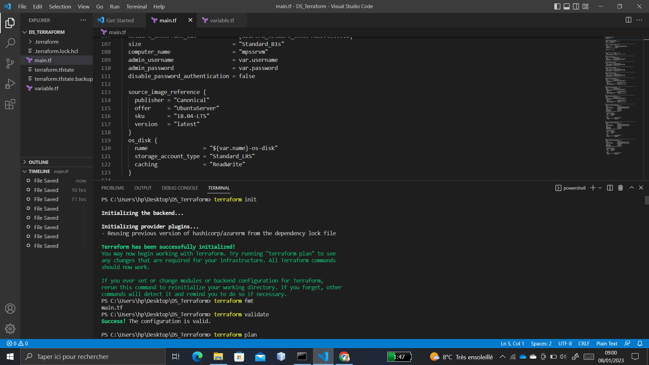The height and width of the screenshot is (365, 649).
Task: Split the terminal pane
Action: tap(609, 188)
